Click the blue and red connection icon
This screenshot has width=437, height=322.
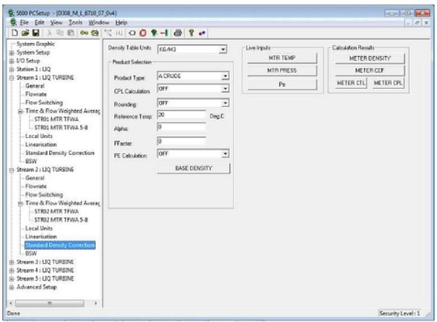[x=202, y=33]
